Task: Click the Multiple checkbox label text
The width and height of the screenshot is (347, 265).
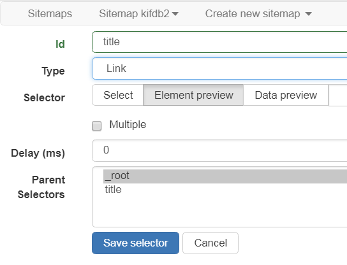Action: (128, 124)
